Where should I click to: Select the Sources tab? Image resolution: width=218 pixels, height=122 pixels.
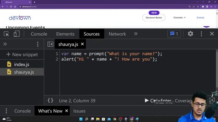click(92, 34)
